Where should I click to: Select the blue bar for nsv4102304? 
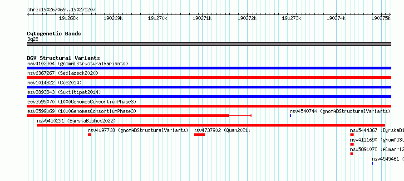(209, 68)
